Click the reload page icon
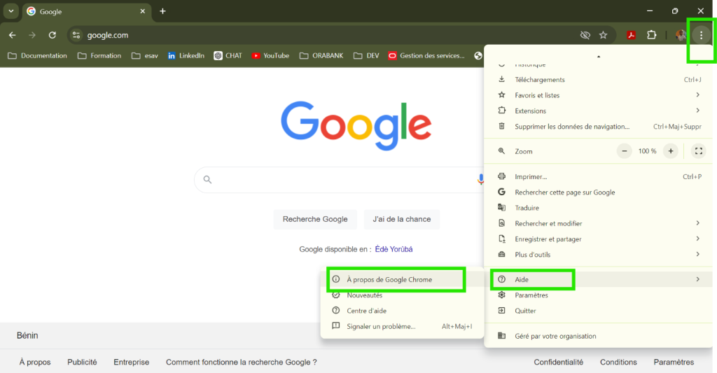Viewport: 717px width, 373px height. (x=52, y=35)
